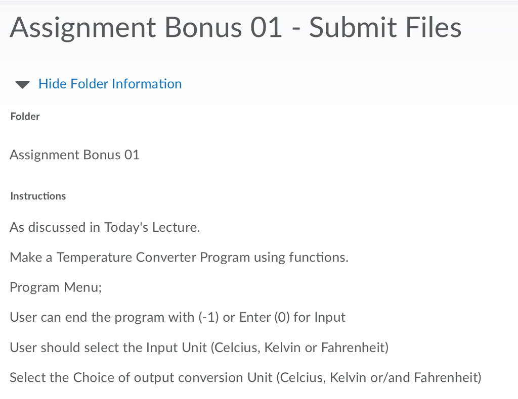518x399 pixels.
Task: Select the instruction about ending with (-1)
Action: click(177, 317)
